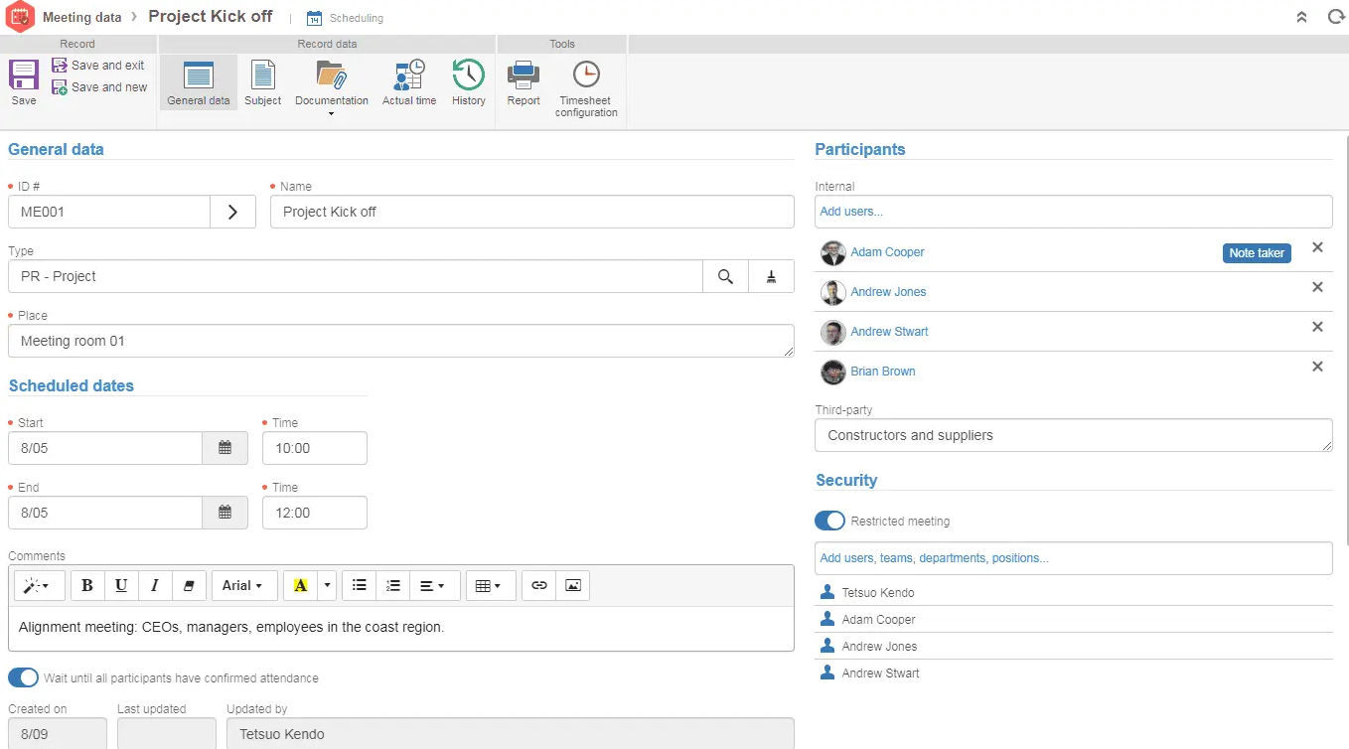
Task: Open Timesheet configuration
Action: pos(585,84)
